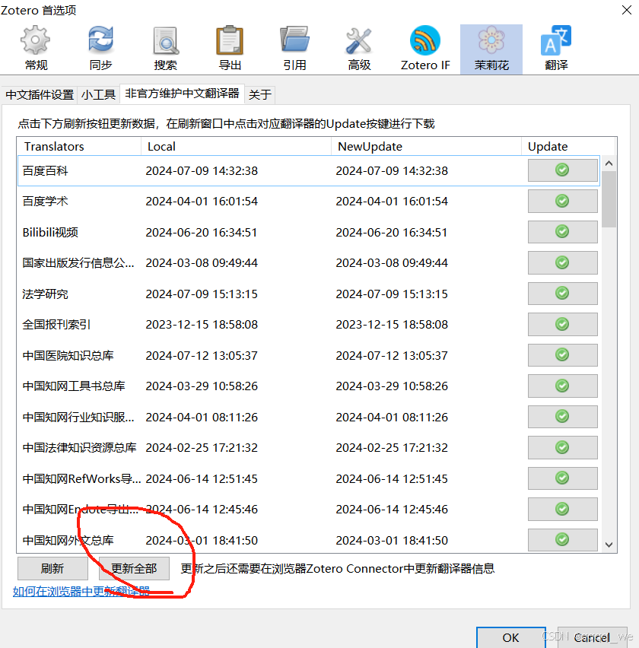Click the update button for 百度百科
The width and height of the screenshot is (639, 648).
pyautogui.click(x=562, y=170)
